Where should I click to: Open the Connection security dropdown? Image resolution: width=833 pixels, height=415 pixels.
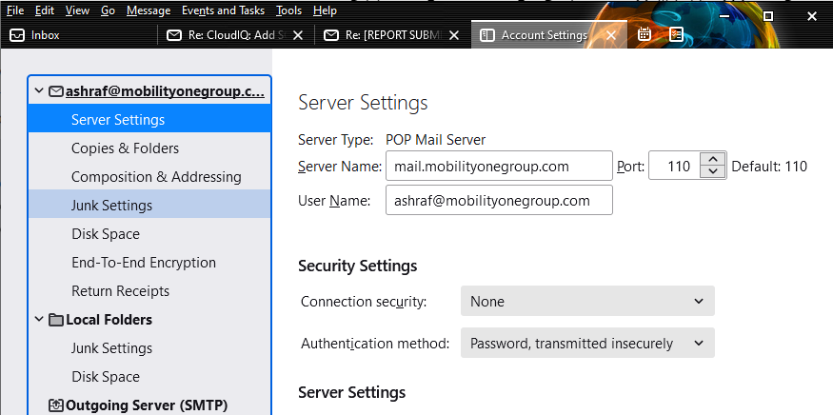point(587,302)
